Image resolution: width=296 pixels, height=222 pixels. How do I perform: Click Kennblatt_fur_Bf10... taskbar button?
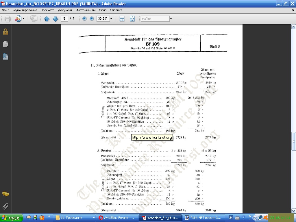pos(161,218)
